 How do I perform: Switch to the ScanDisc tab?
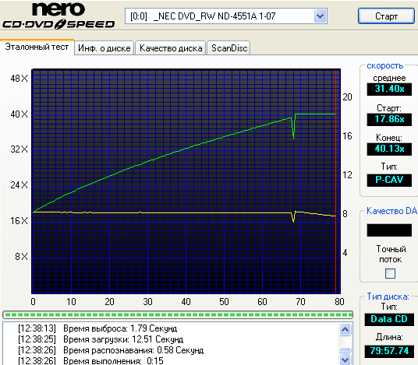(229, 48)
